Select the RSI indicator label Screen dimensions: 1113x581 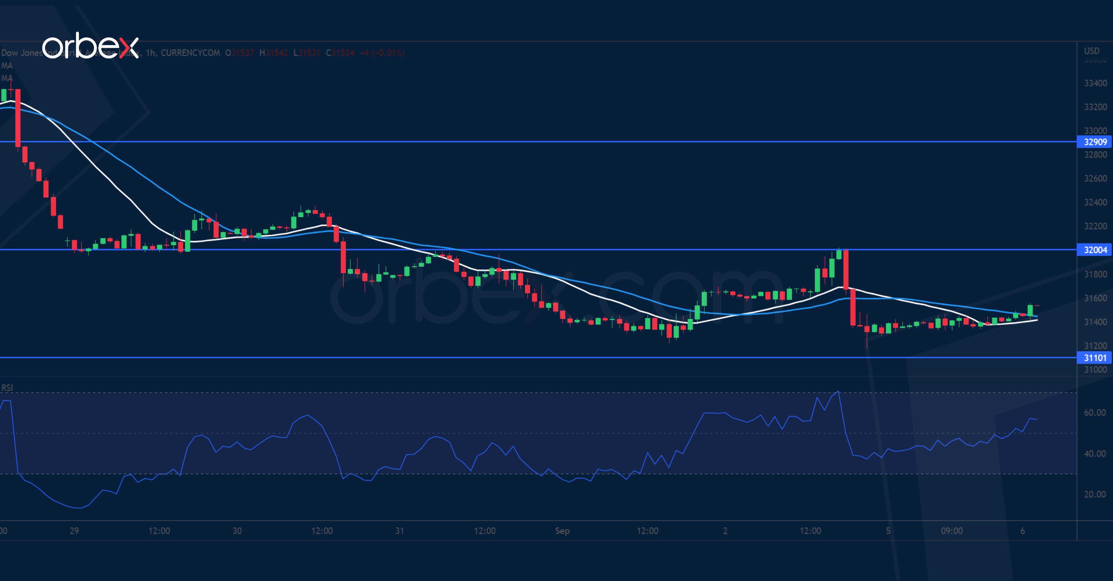click(x=7, y=388)
